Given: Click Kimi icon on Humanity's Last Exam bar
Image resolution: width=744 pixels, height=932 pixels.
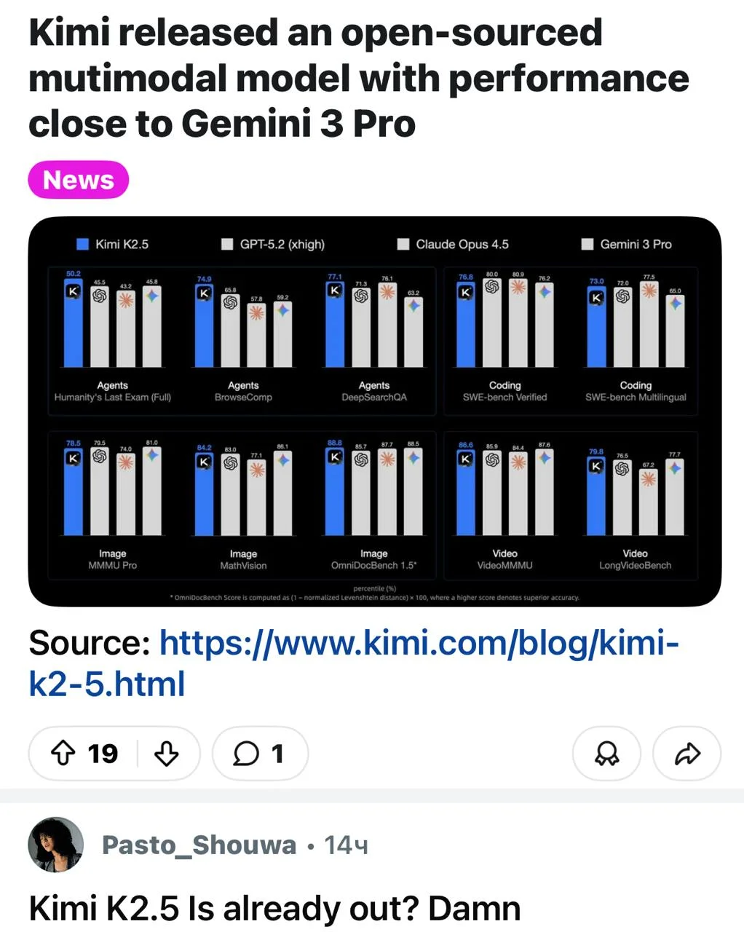Looking at the screenshot, I should tap(73, 291).
